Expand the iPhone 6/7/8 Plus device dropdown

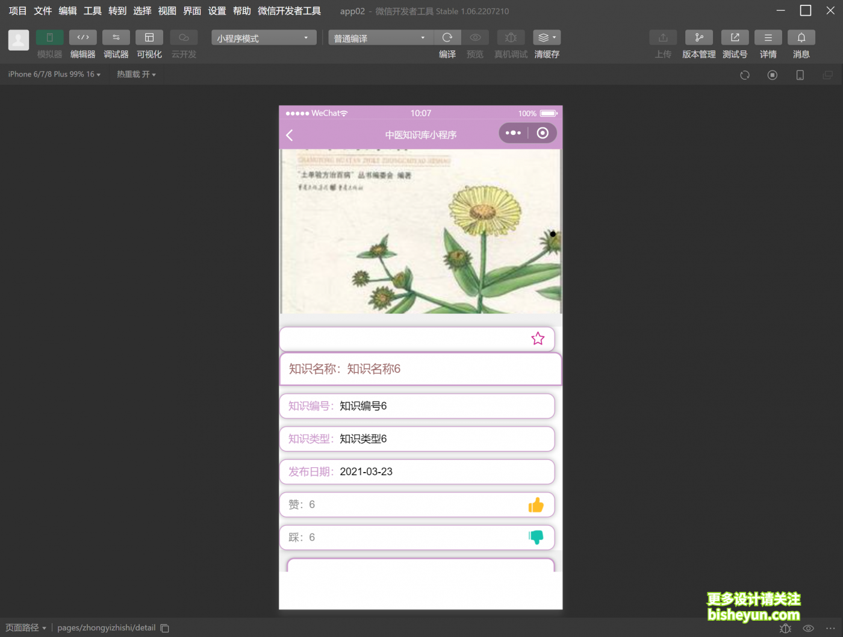click(54, 75)
